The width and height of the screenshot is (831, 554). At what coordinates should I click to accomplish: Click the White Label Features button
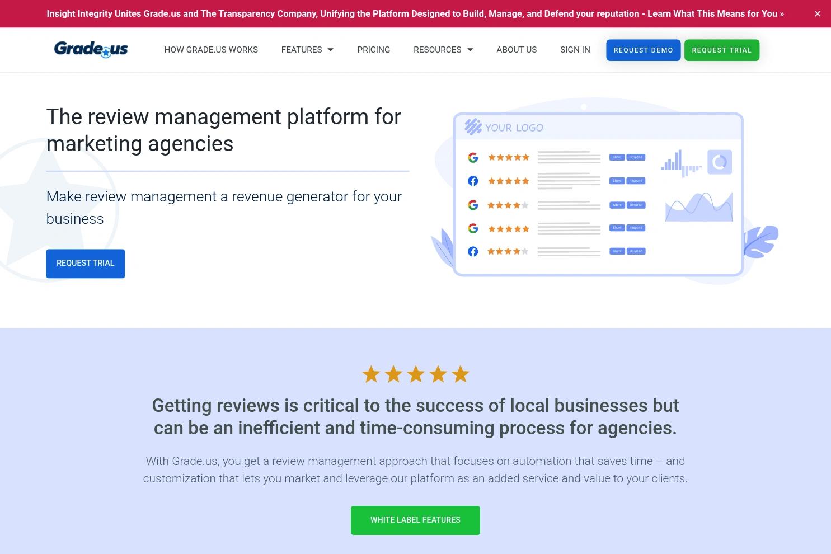pyautogui.click(x=415, y=520)
